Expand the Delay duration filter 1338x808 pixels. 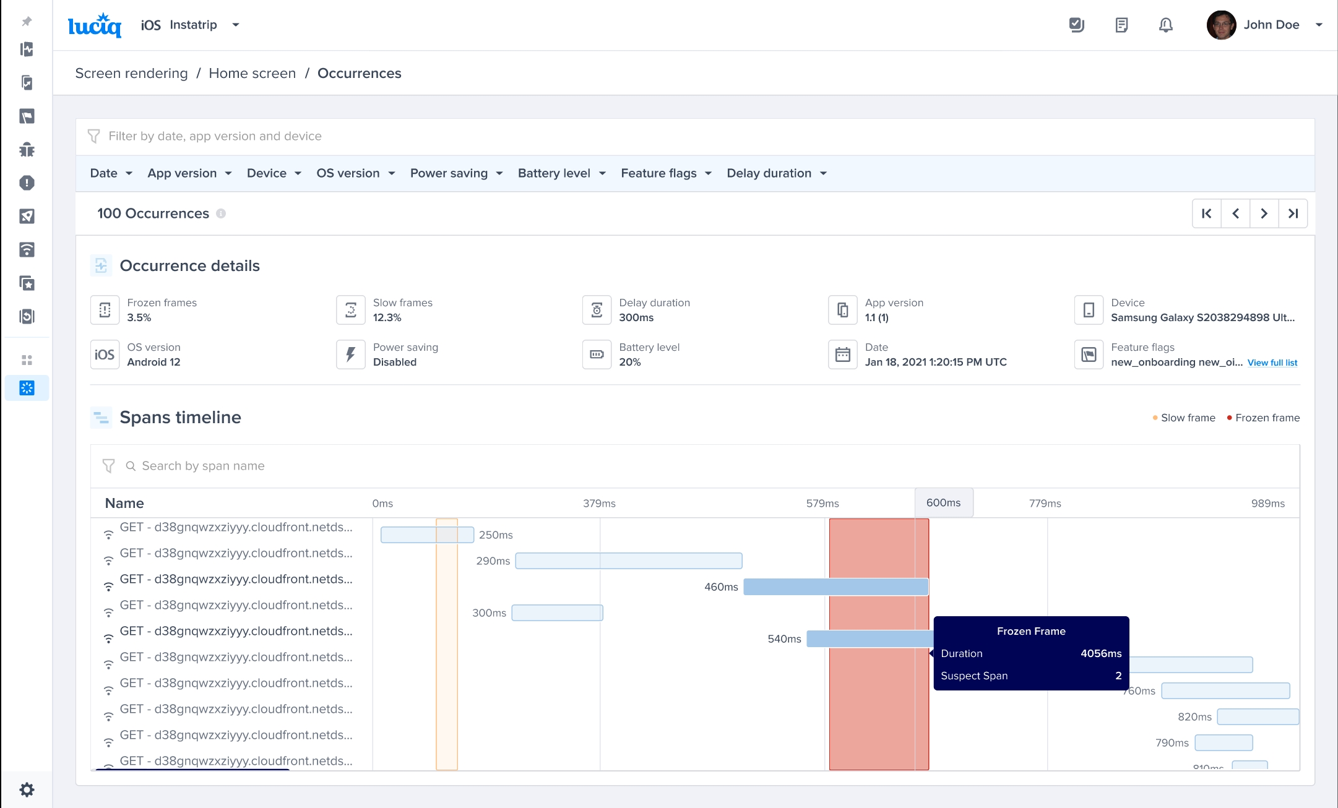(x=776, y=173)
